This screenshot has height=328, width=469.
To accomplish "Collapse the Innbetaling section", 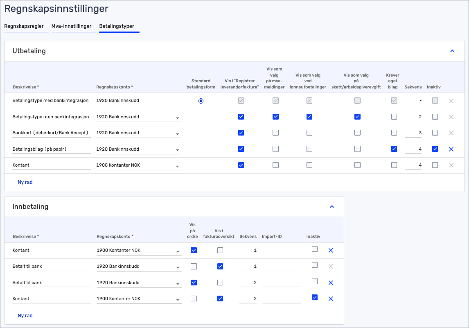I will click(331, 206).
